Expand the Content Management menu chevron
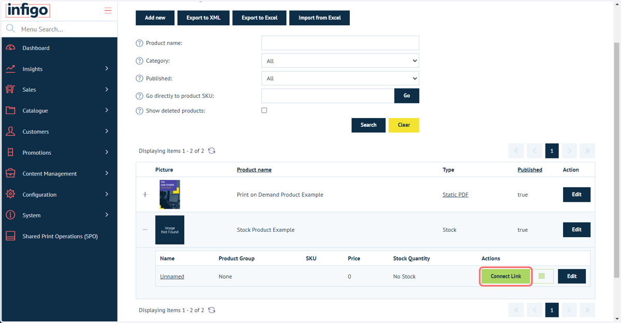 pyautogui.click(x=107, y=173)
